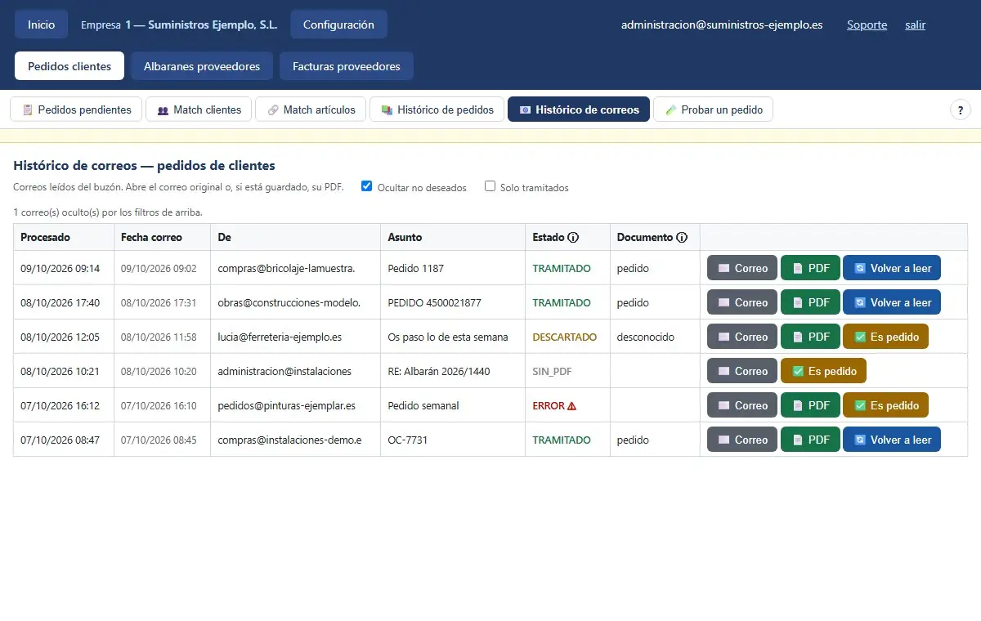Click sender obras@construcciones-modelo.
This screenshot has height=621, width=981.
(289, 302)
